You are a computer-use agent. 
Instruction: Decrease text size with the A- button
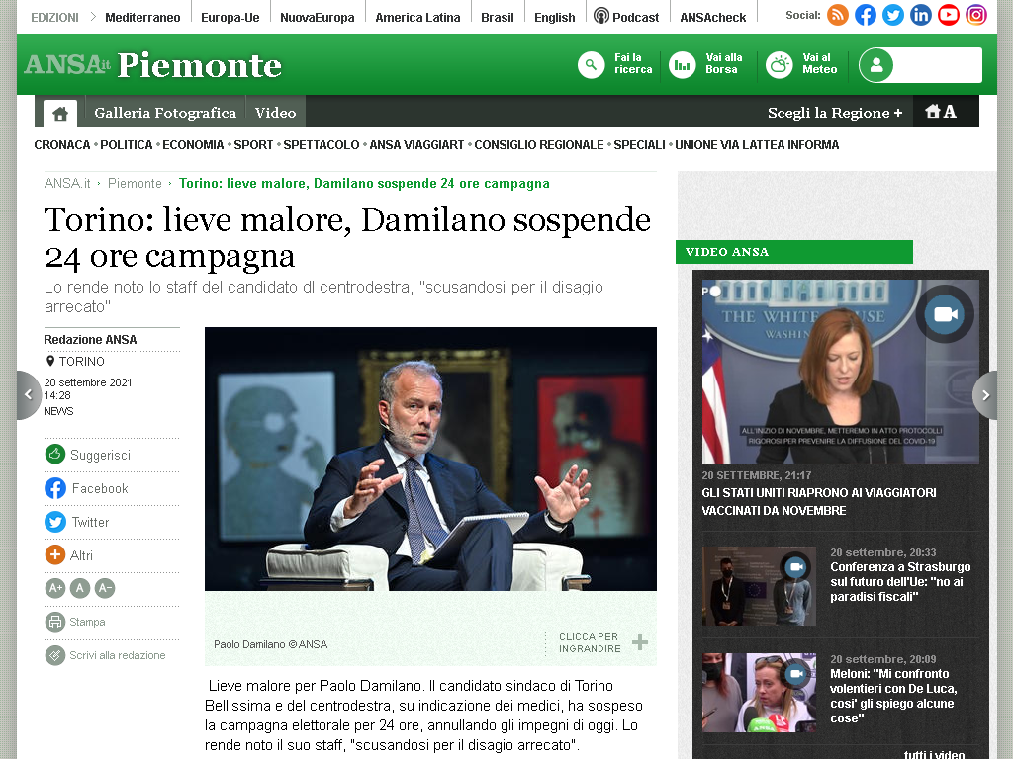pos(105,588)
